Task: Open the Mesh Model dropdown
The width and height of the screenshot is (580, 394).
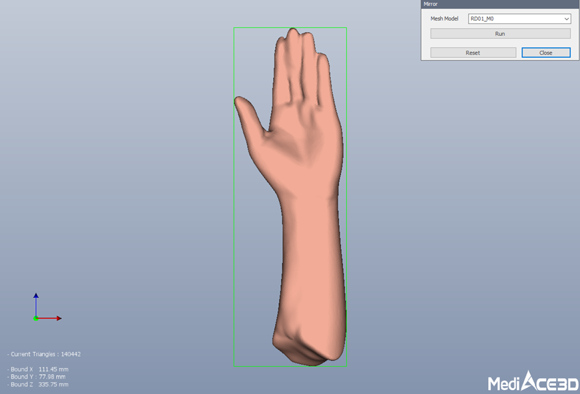Action: click(519, 19)
